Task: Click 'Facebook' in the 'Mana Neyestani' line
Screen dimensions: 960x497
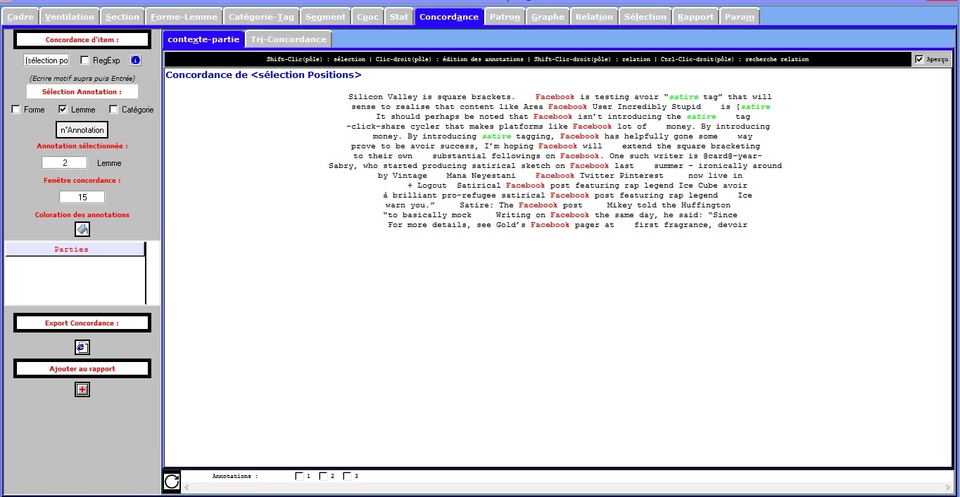Action: [555, 176]
